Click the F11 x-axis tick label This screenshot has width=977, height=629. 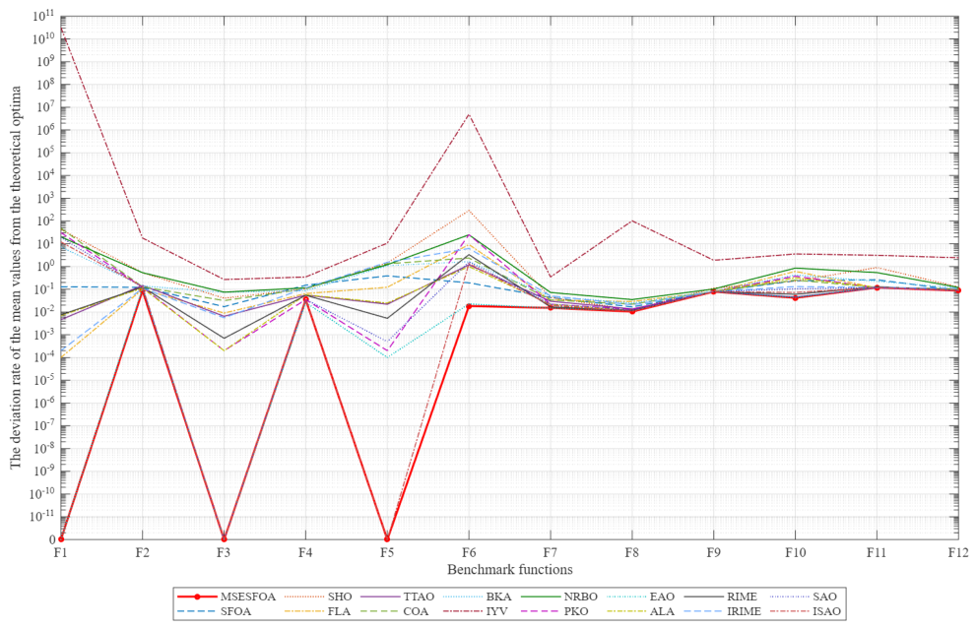[x=877, y=552]
